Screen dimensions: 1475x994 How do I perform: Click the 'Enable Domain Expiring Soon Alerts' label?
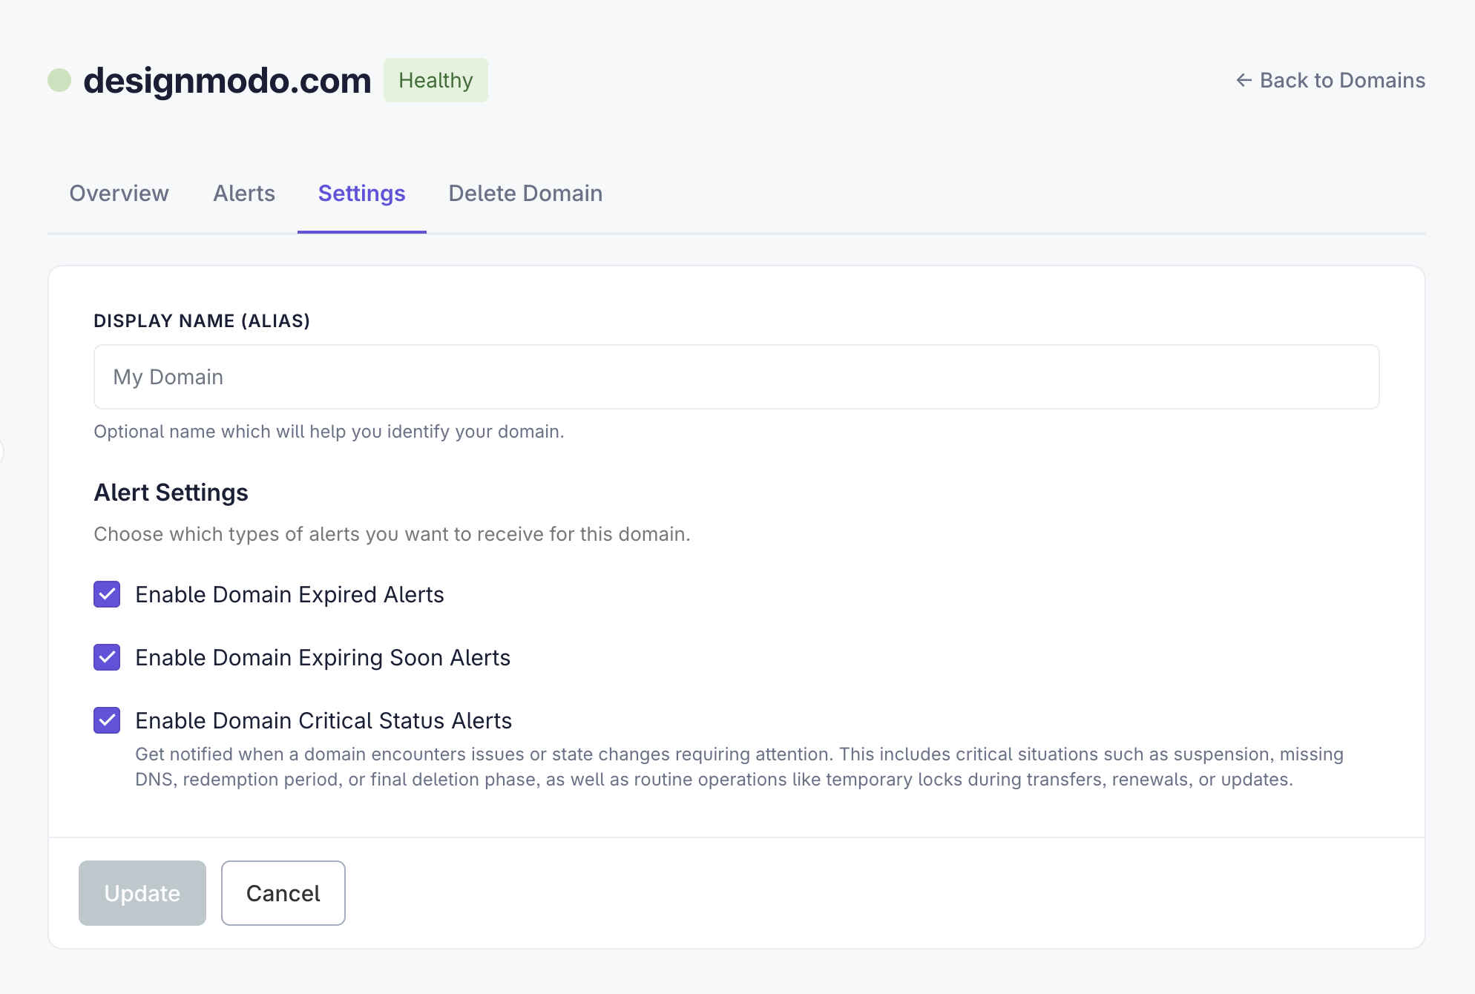[323, 658]
